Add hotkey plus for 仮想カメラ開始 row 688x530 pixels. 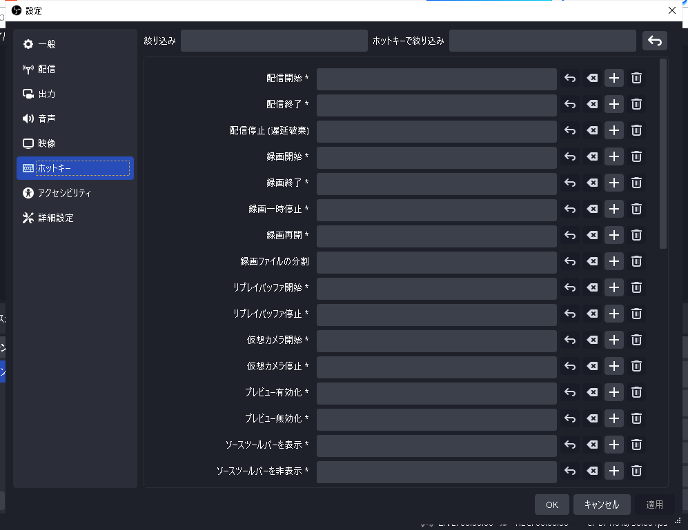click(614, 340)
